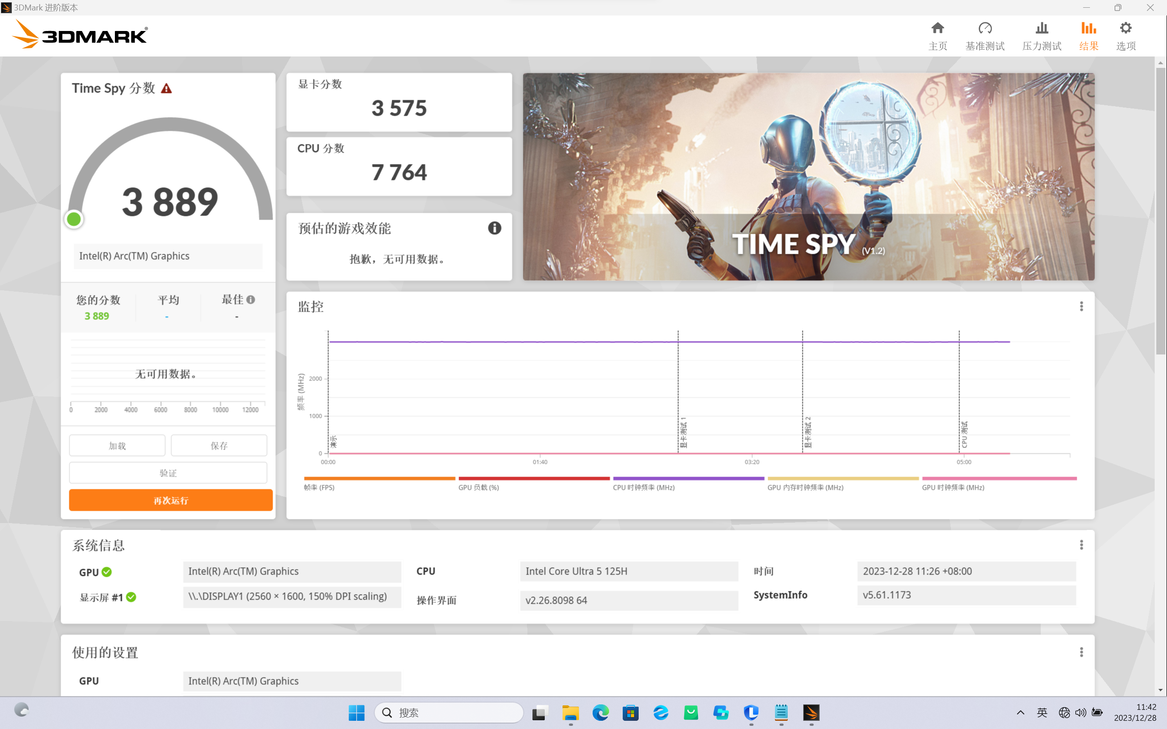Screen dimensions: 1167x729
Task: Click the green check next to 显示屏 #1
Action: pyautogui.click(x=131, y=597)
